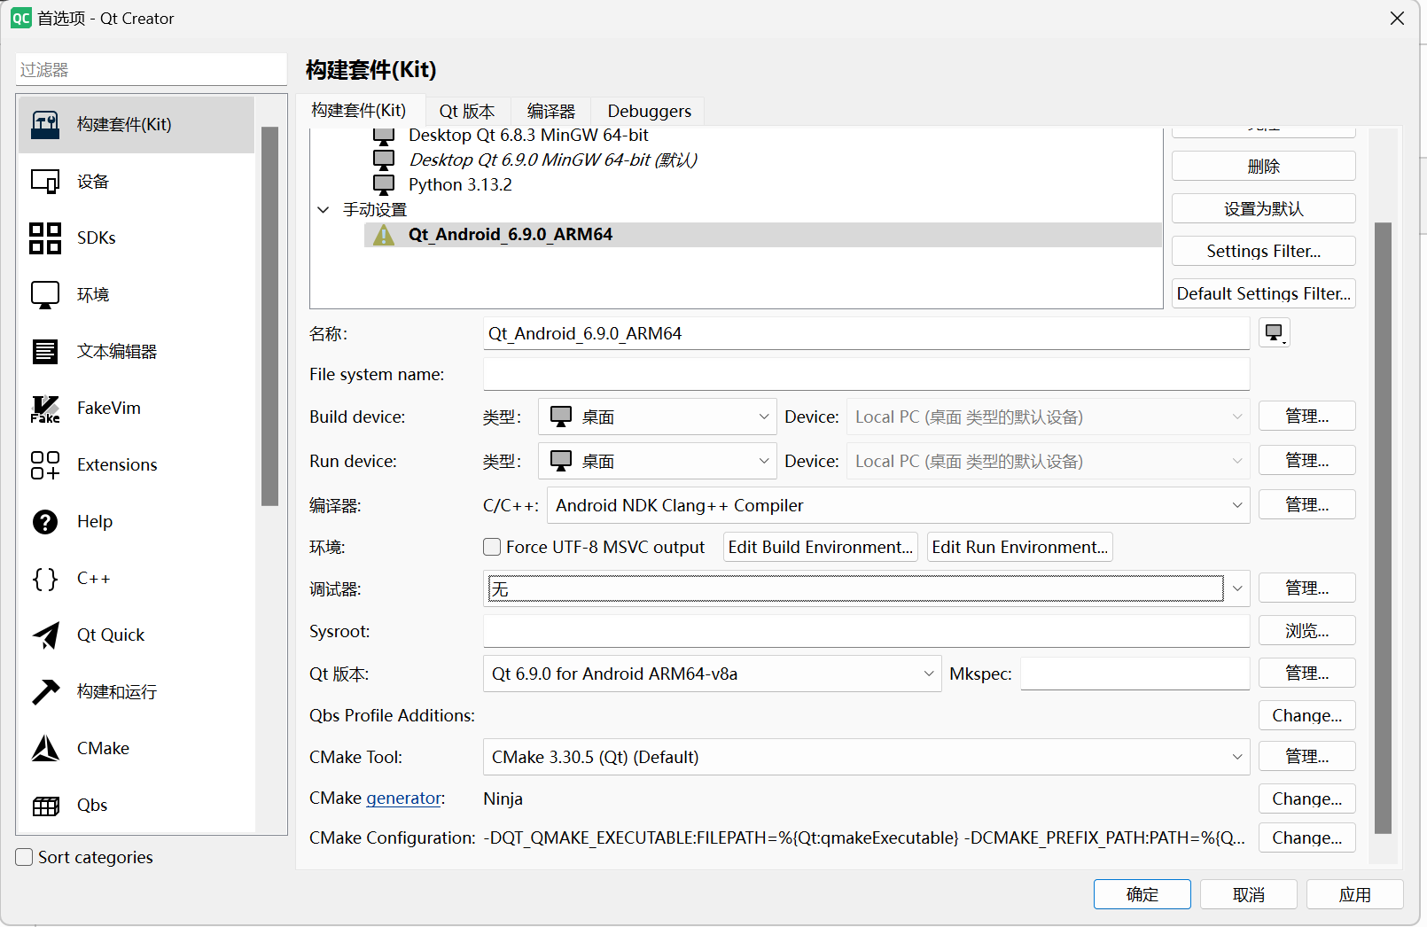Click 管理... next to Build device

[1307, 417]
